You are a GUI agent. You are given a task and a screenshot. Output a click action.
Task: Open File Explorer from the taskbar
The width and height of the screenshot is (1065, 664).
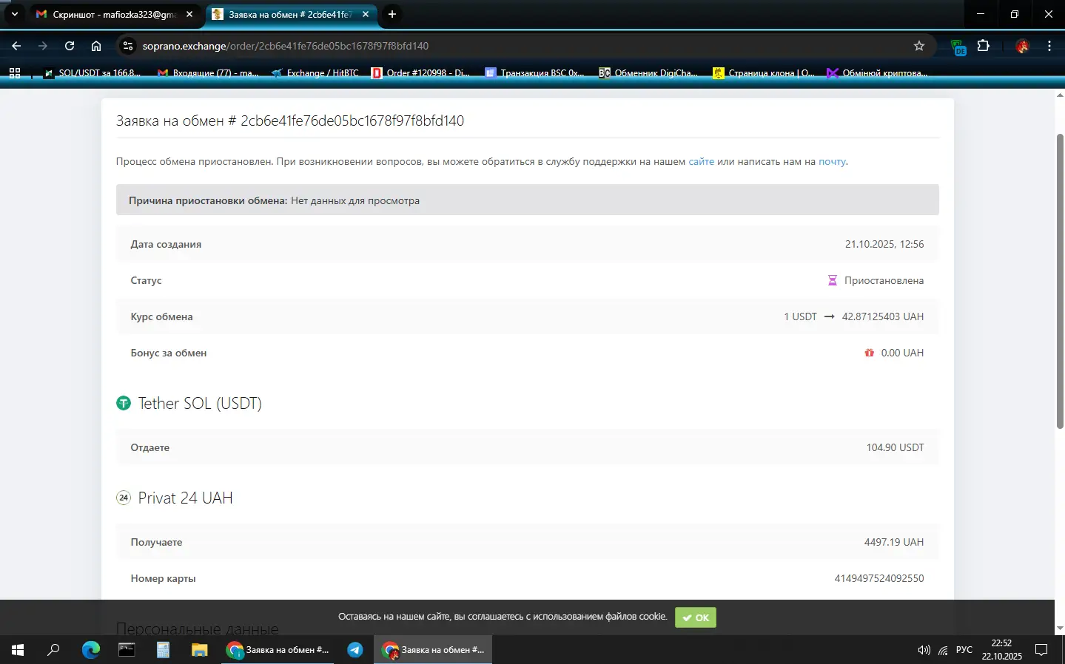point(199,650)
